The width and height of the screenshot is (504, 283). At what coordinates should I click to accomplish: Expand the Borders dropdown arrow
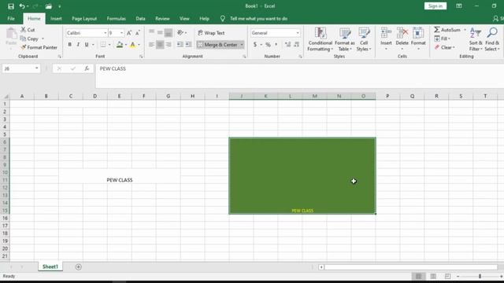pos(109,45)
